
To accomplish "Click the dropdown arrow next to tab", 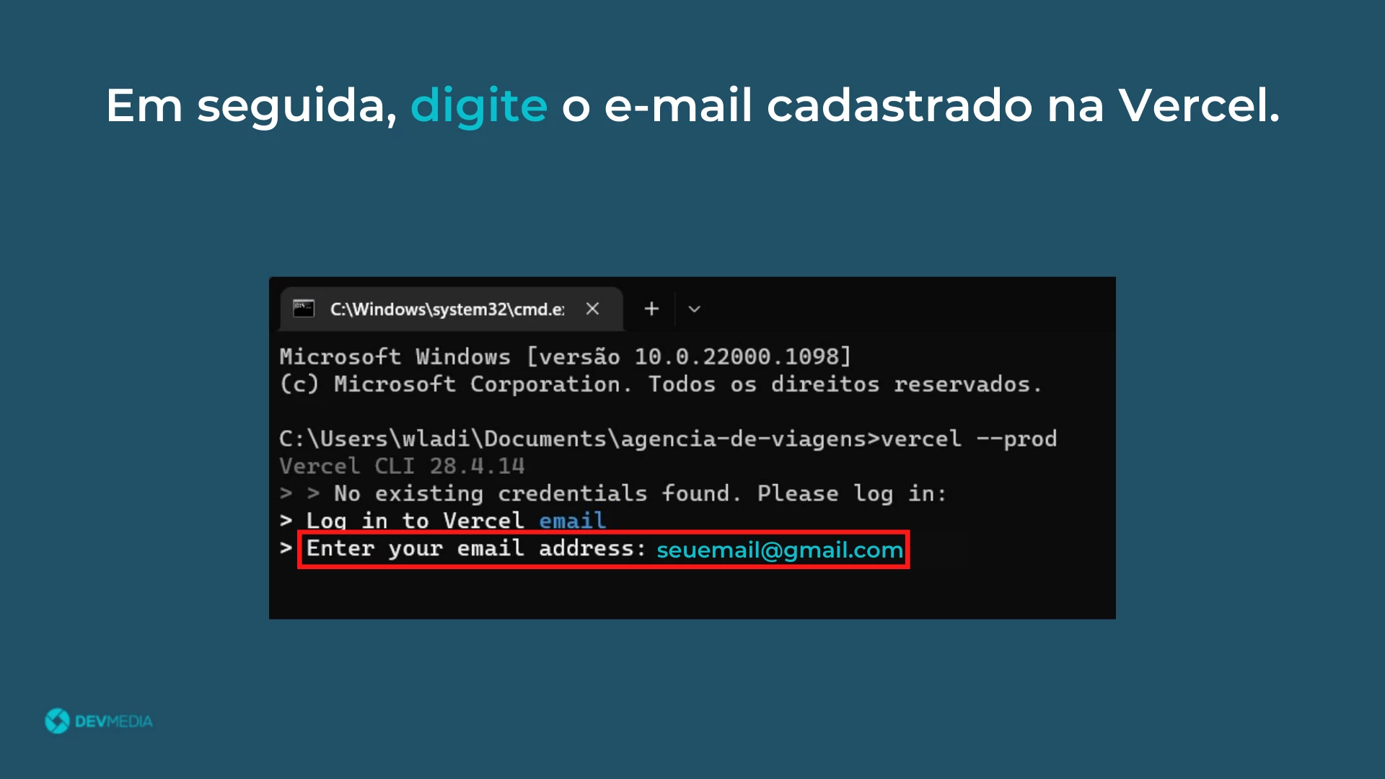I will pos(695,309).
